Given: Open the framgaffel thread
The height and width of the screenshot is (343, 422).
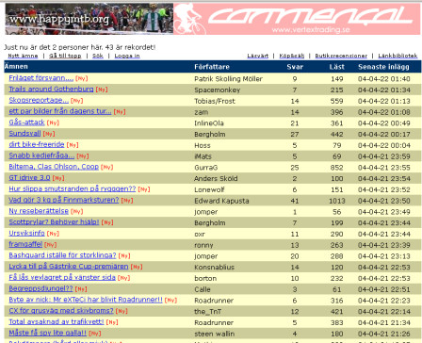Looking at the screenshot, I should tap(25, 244).
